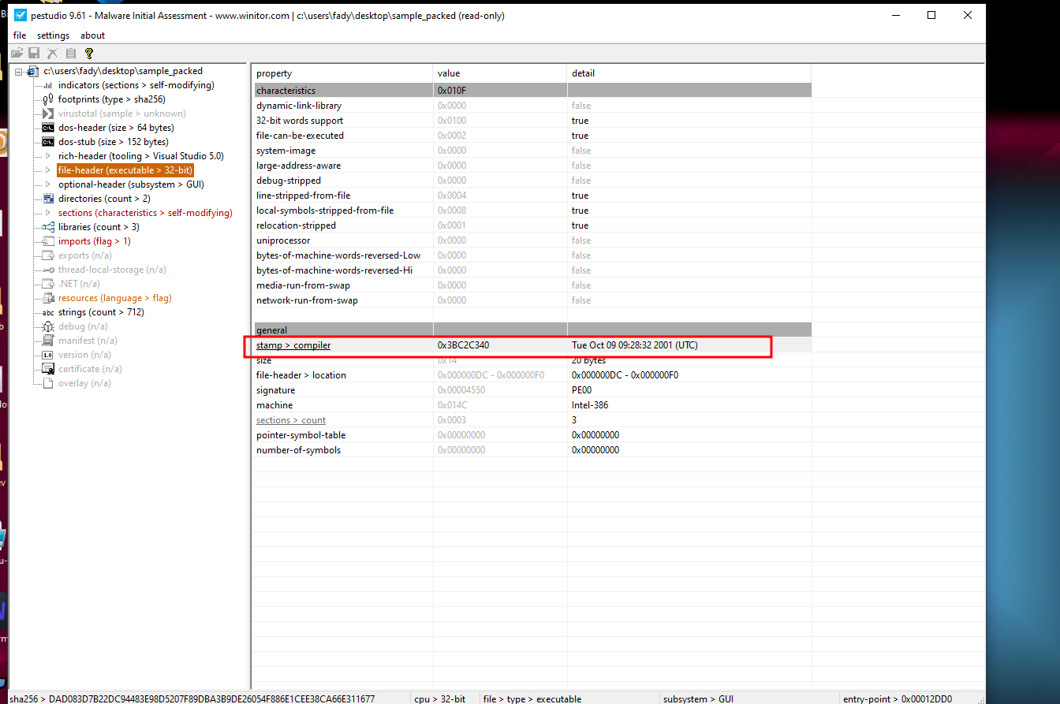This screenshot has width=1060, height=704.
Task: Click the sha256 hash in status bar
Action: [x=211, y=698]
